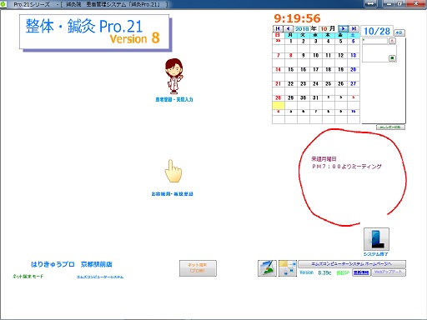Open the エムズコンピューターシステム ホームページへ button

coord(352,263)
